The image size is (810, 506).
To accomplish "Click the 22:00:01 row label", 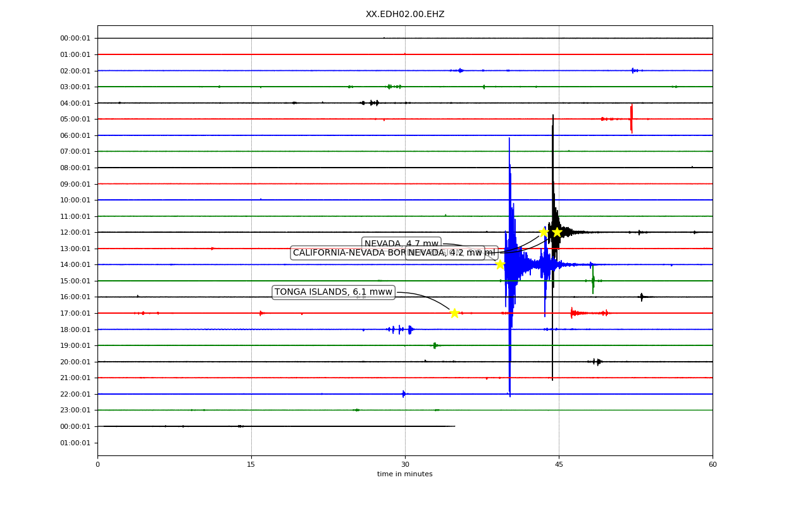I will (75, 395).
